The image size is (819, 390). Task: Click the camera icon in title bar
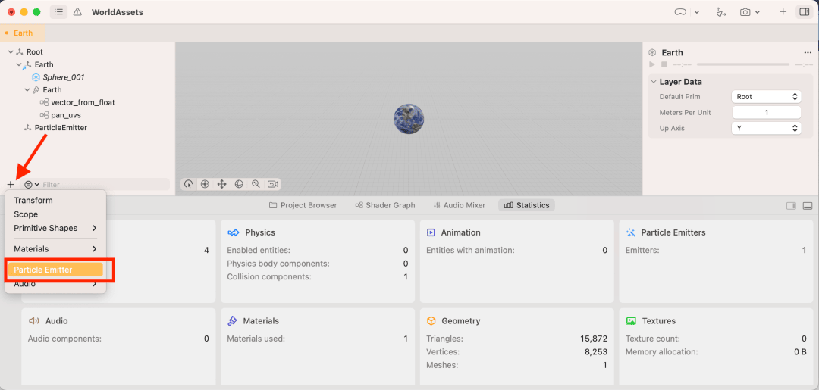745,12
